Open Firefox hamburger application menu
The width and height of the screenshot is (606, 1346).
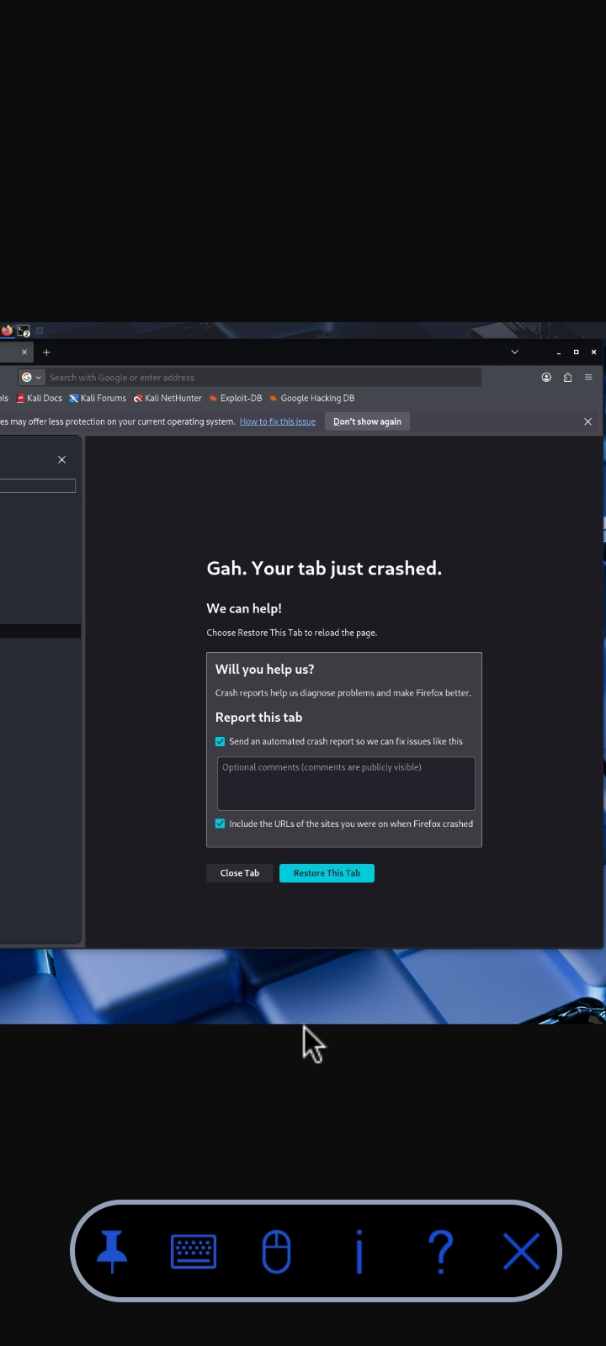point(588,378)
